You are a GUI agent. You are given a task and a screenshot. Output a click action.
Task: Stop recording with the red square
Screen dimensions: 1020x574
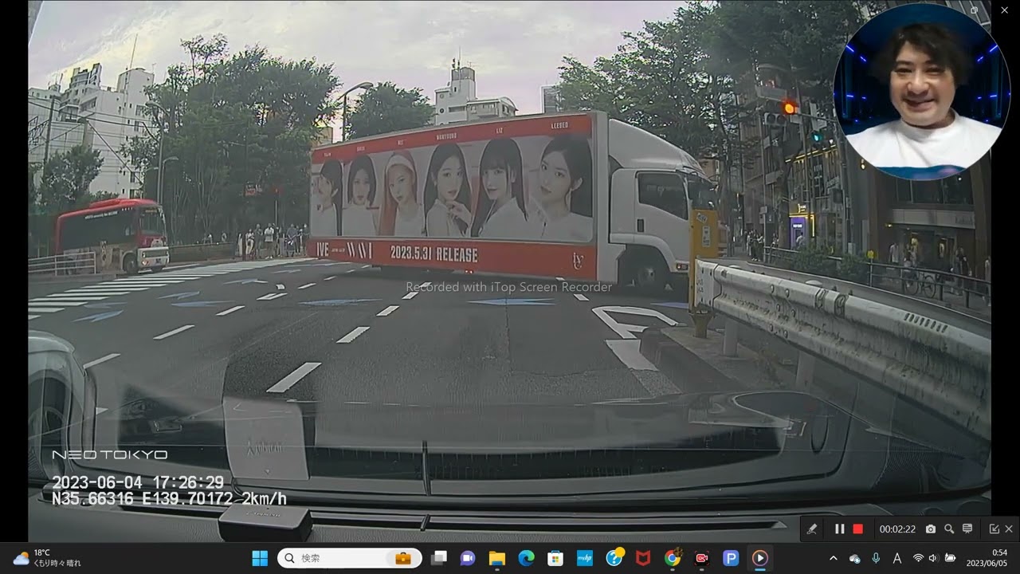pyautogui.click(x=858, y=529)
